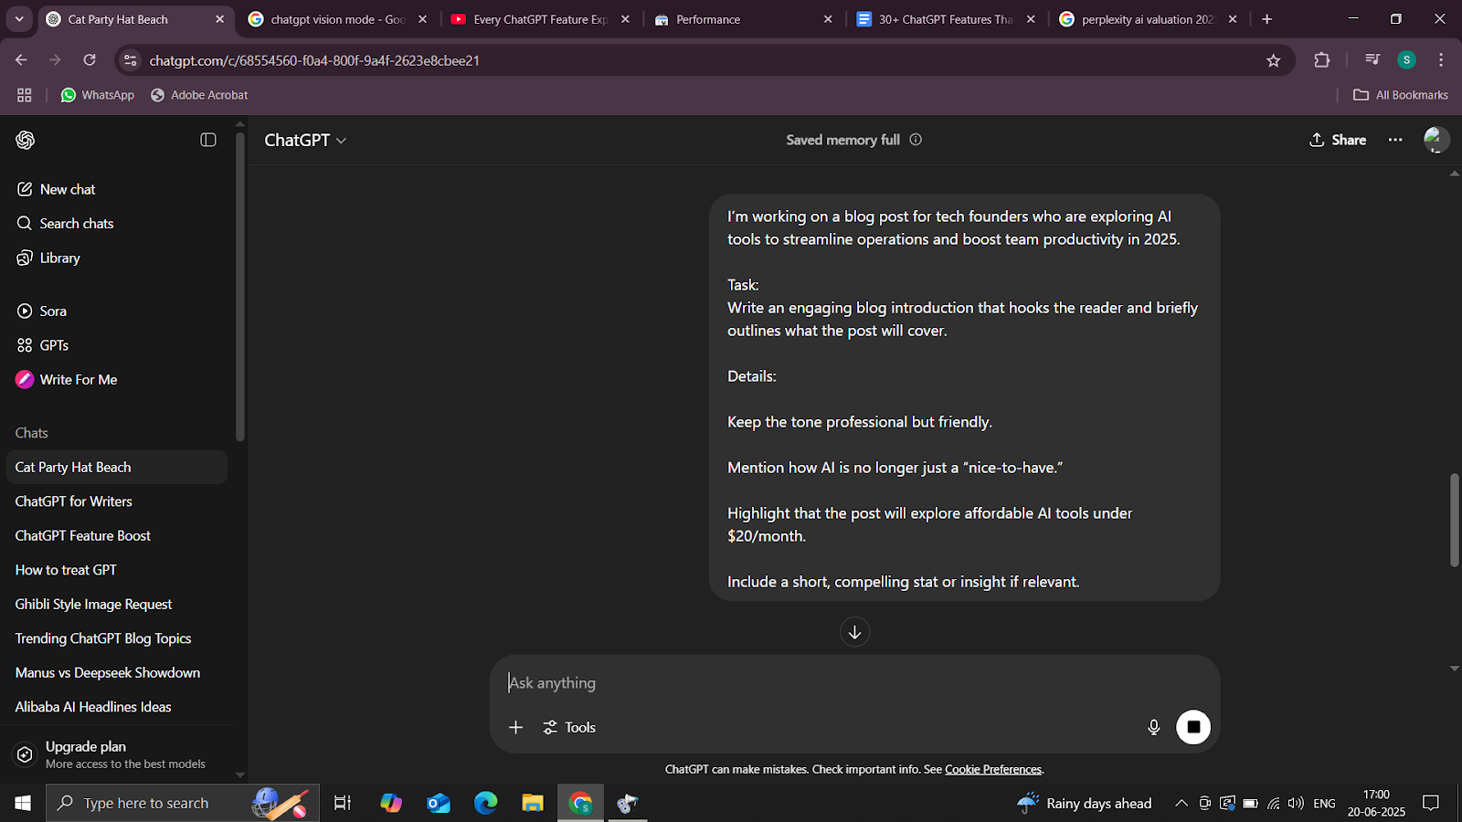Open Outlook from the taskbar
Viewport: 1462px width, 822px height.
[x=439, y=803]
